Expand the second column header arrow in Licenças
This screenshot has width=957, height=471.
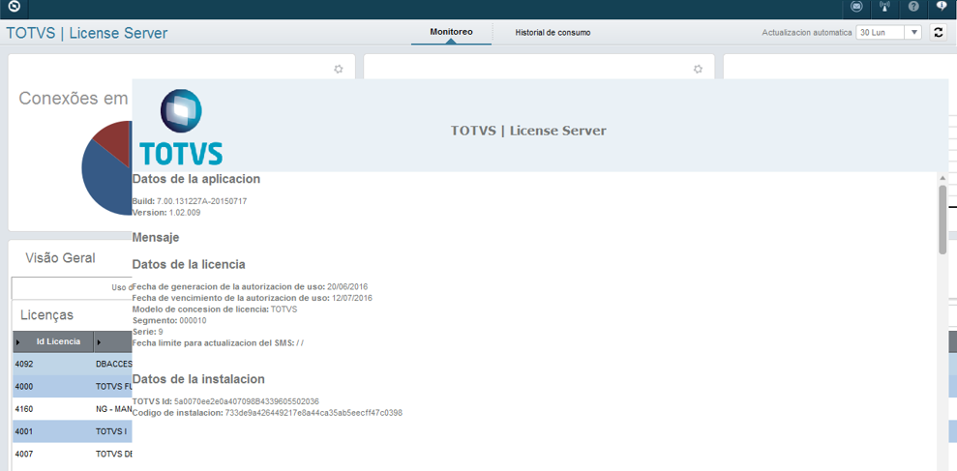[99, 342]
